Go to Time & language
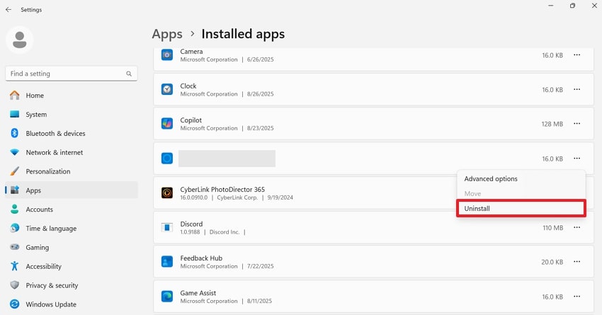 pyautogui.click(x=51, y=229)
